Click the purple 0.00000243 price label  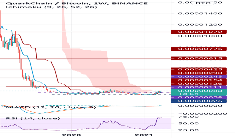click(199, 77)
